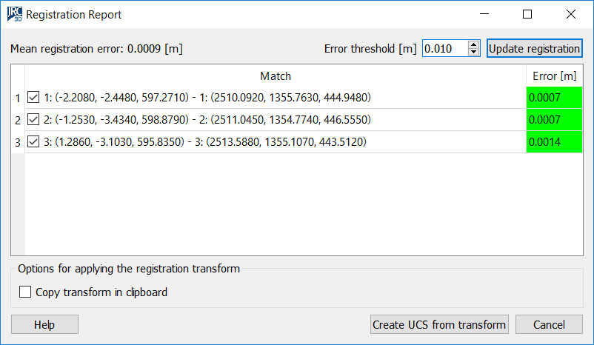Image resolution: width=594 pixels, height=345 pixels.
Task: Open Help for the registration report
Action: point(44,324)
